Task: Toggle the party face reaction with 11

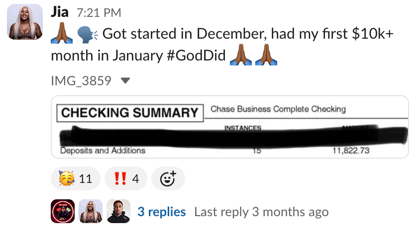Action: (x=76, y=178)
